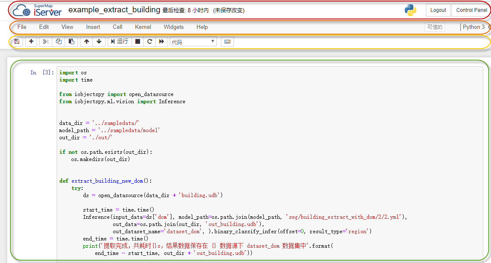Open the Control Panel
The height and width of the screenshot is (263, 491).
pyautogui.click(x=471, y=10)
